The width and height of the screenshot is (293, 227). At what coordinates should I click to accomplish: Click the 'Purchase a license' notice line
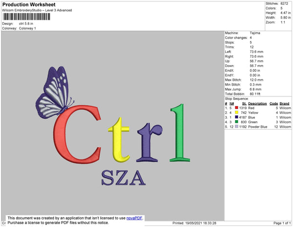[58, 223]
